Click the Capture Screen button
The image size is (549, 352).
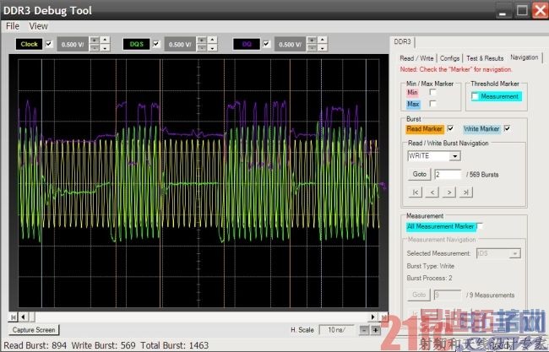tap(34, 330)
